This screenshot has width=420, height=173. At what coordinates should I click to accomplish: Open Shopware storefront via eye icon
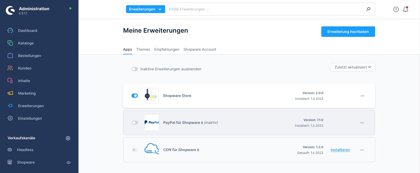coord(69,163)
